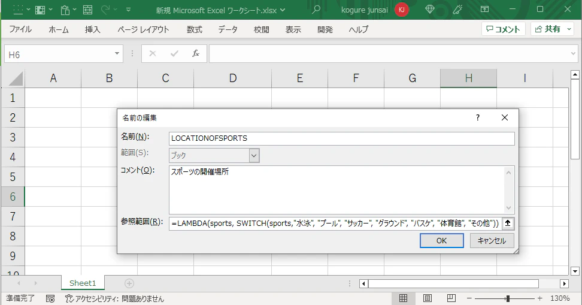
Task: Click the キャンセル button
Action: (x=492, y=240)
